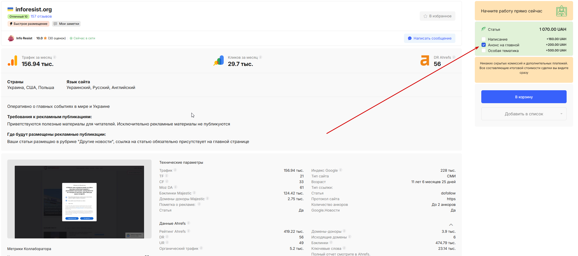Click the 228 тыс. Google index value
This screenshot has width=578, height=256.
(x=448, y=170)
